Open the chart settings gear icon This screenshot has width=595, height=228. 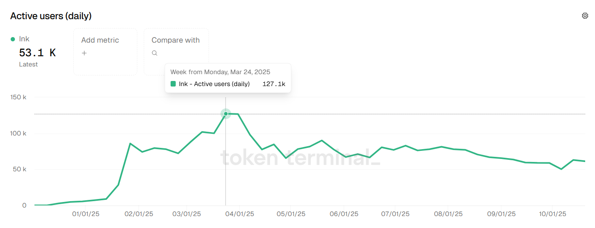click(585, 16)
